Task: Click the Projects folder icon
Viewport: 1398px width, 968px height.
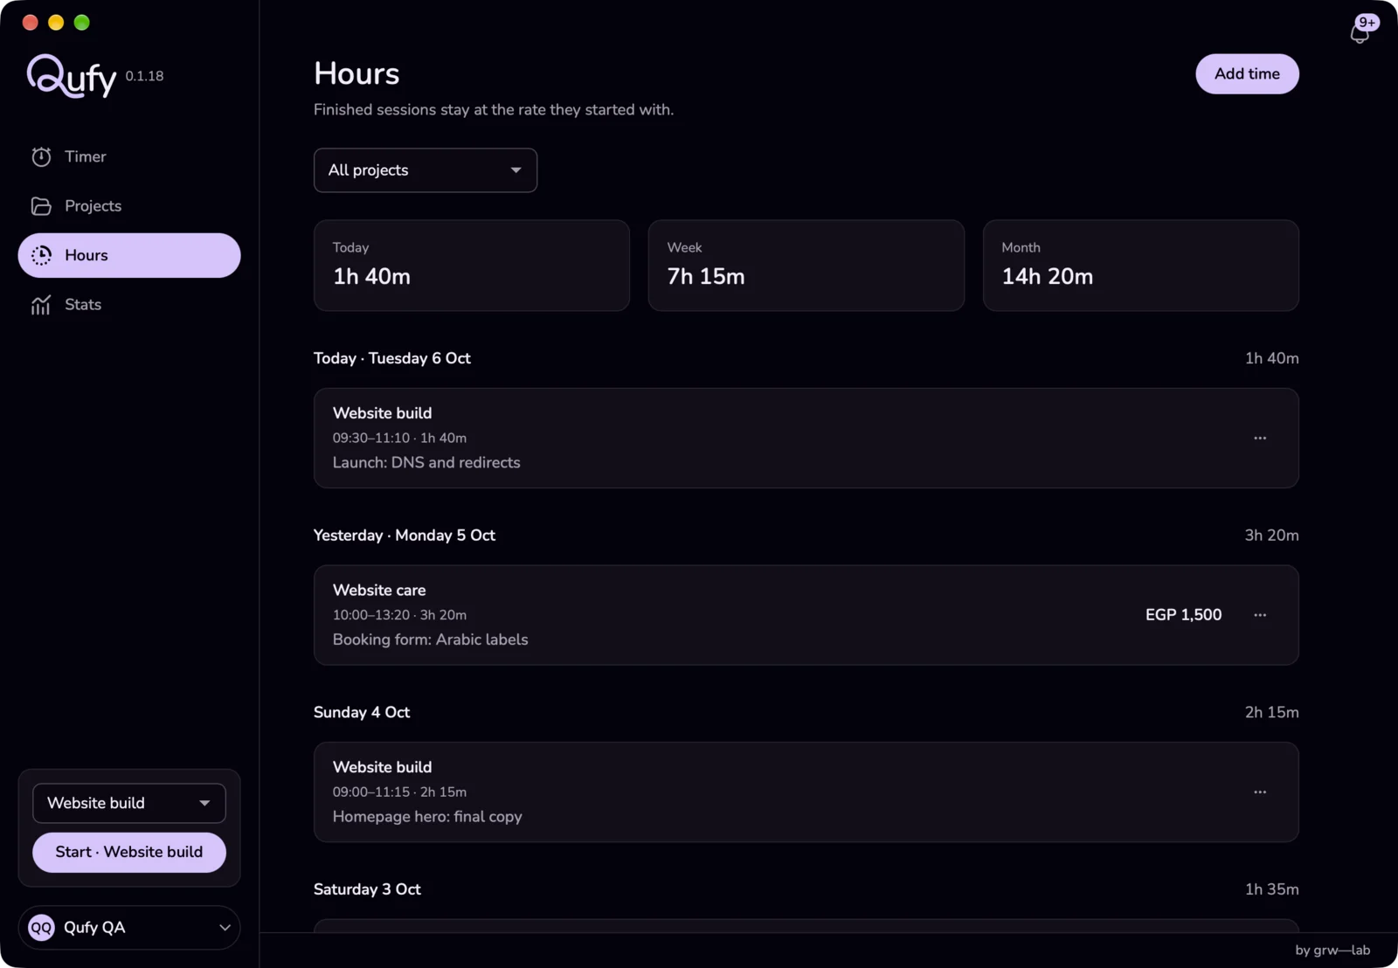Action: 41,206
